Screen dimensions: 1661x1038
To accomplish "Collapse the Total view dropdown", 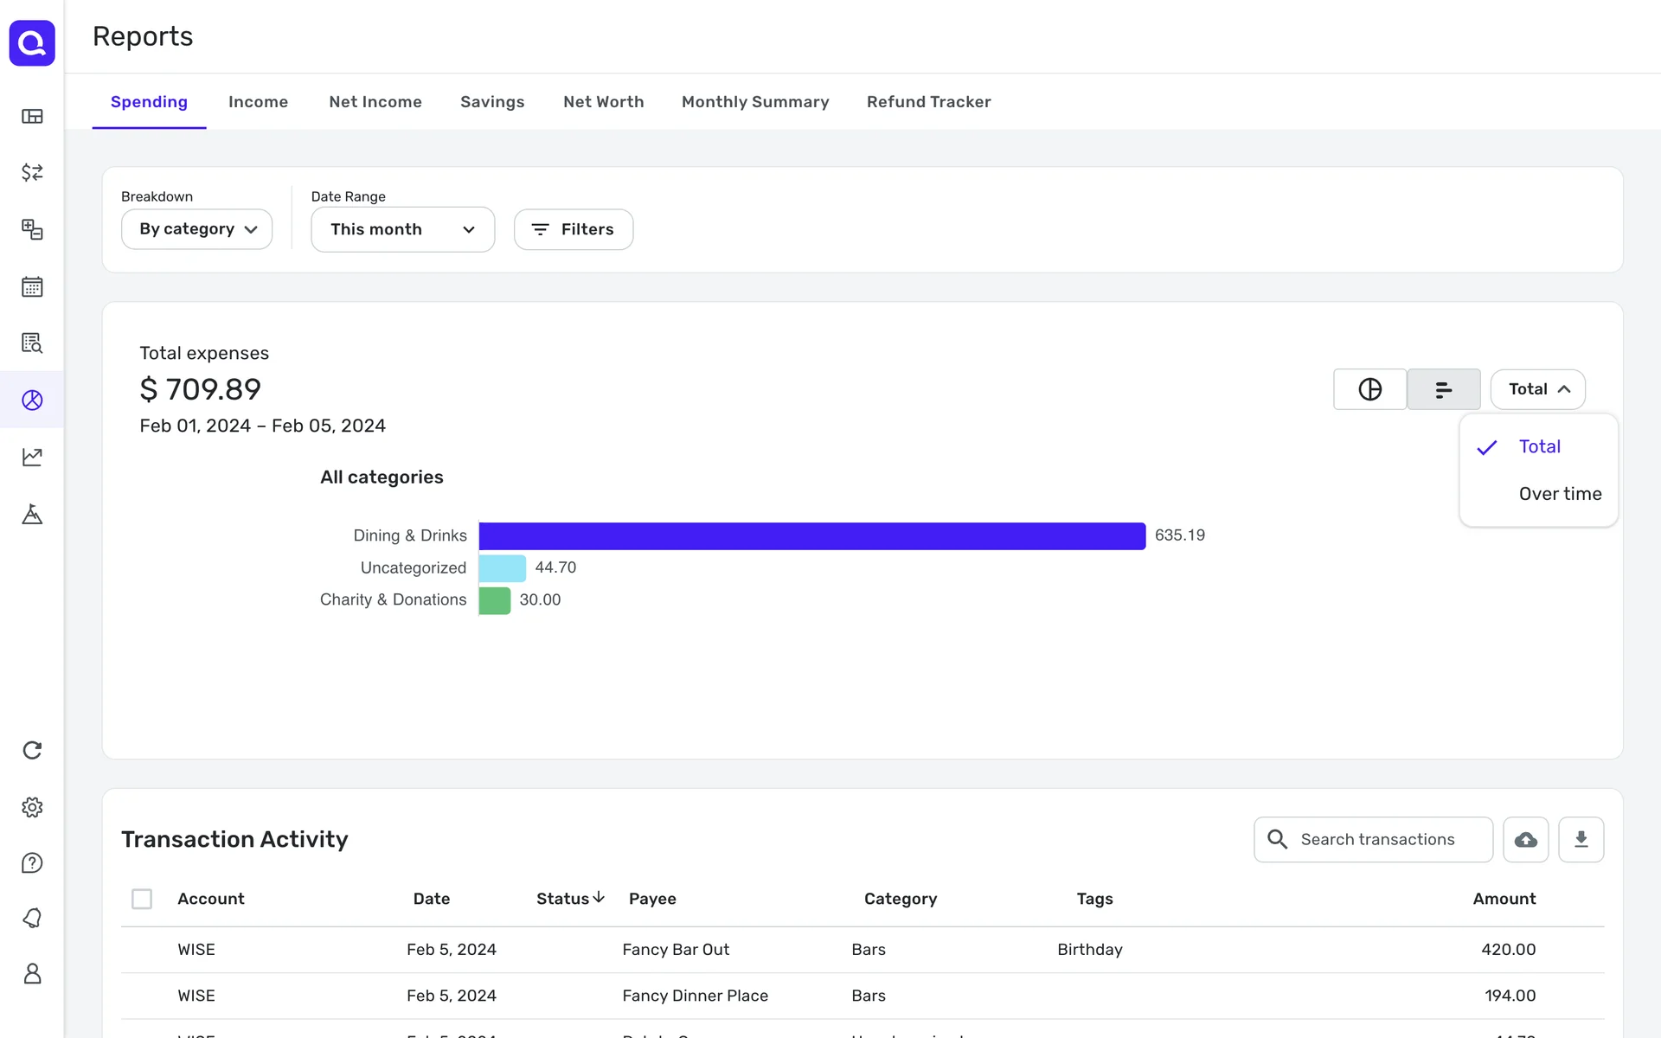I will point(1537,389).
